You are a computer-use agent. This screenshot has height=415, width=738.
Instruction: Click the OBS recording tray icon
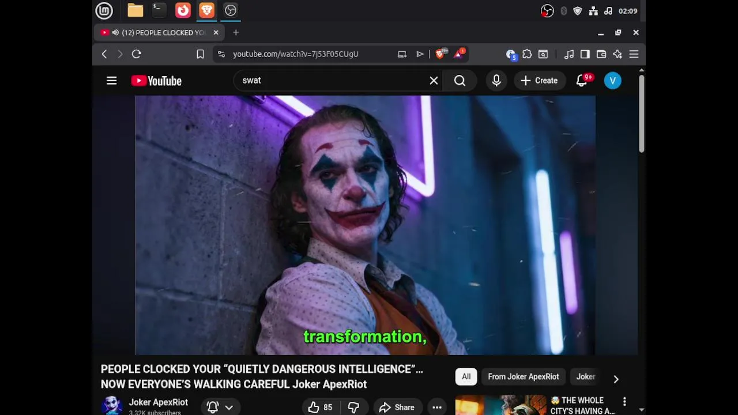[547, 11]
